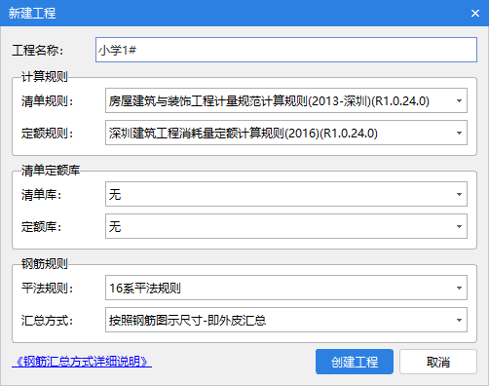Screen dimensions: 489x386
Task: Expand the 清单库 combo box
Action: (286, 194)
